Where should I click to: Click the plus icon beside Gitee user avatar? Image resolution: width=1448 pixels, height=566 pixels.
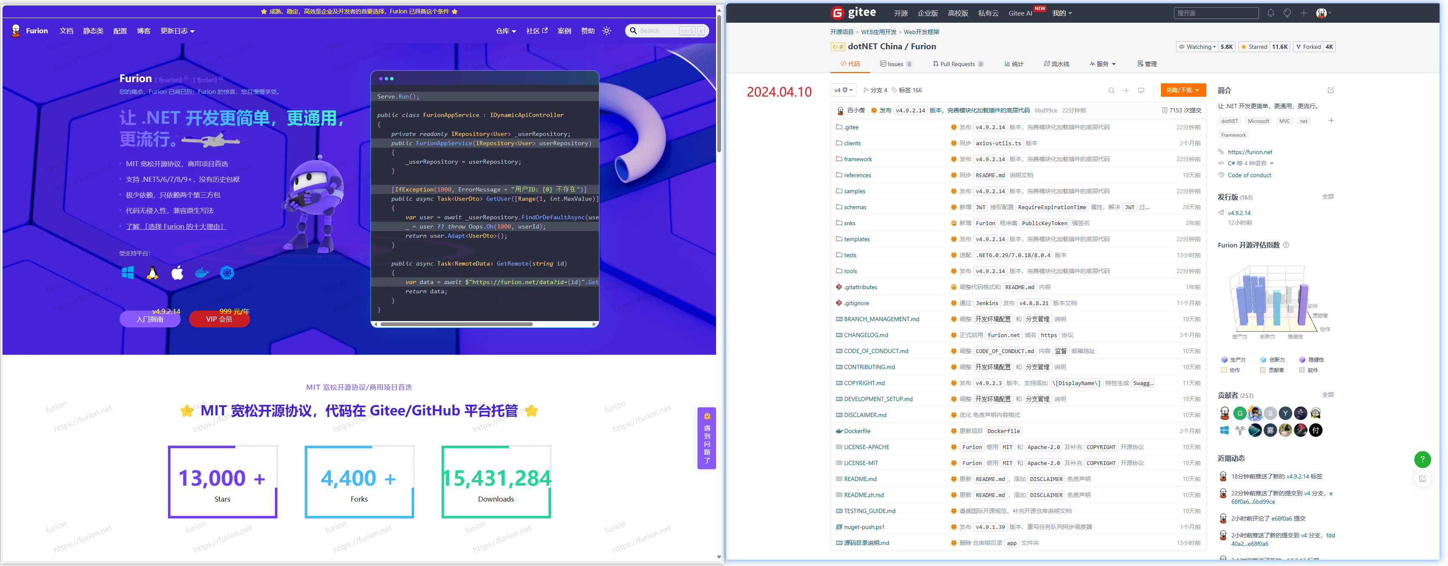[1304, 13]
